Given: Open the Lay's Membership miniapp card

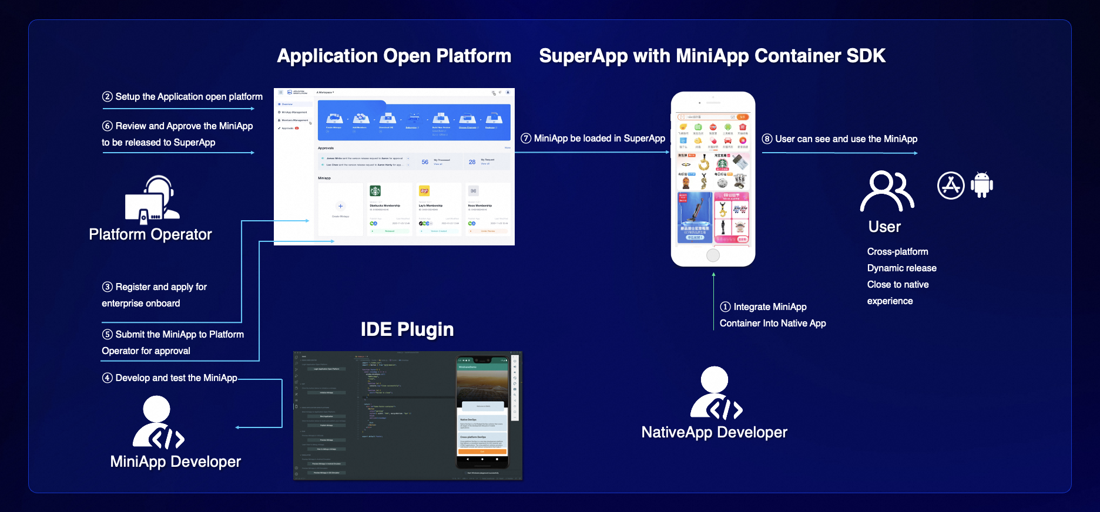Looking at the screenshot, I should tap(439, 209).
